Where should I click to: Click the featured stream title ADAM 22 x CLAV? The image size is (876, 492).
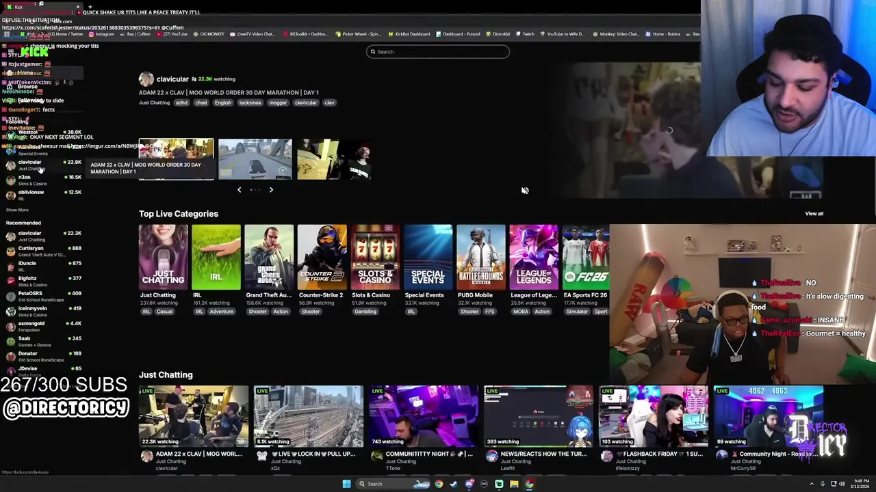(229, 92)
